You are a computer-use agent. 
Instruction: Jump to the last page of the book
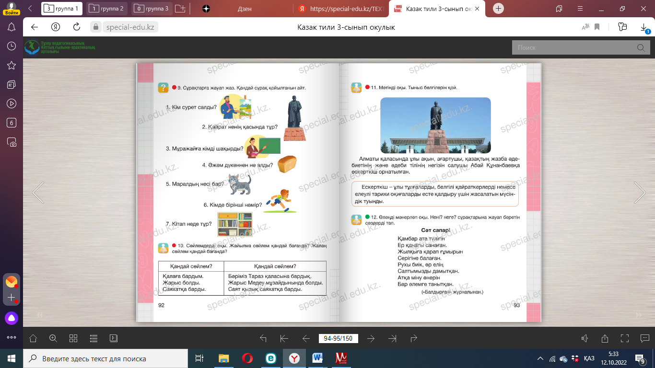coord(392,338)
